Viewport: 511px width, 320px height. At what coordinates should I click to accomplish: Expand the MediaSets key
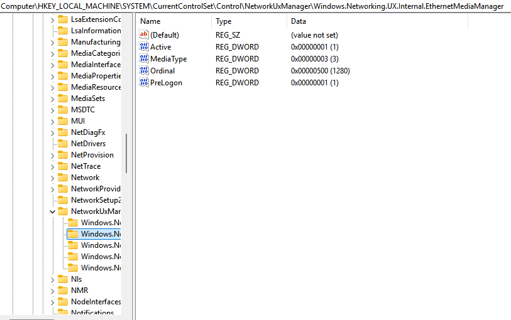[52, 99]
